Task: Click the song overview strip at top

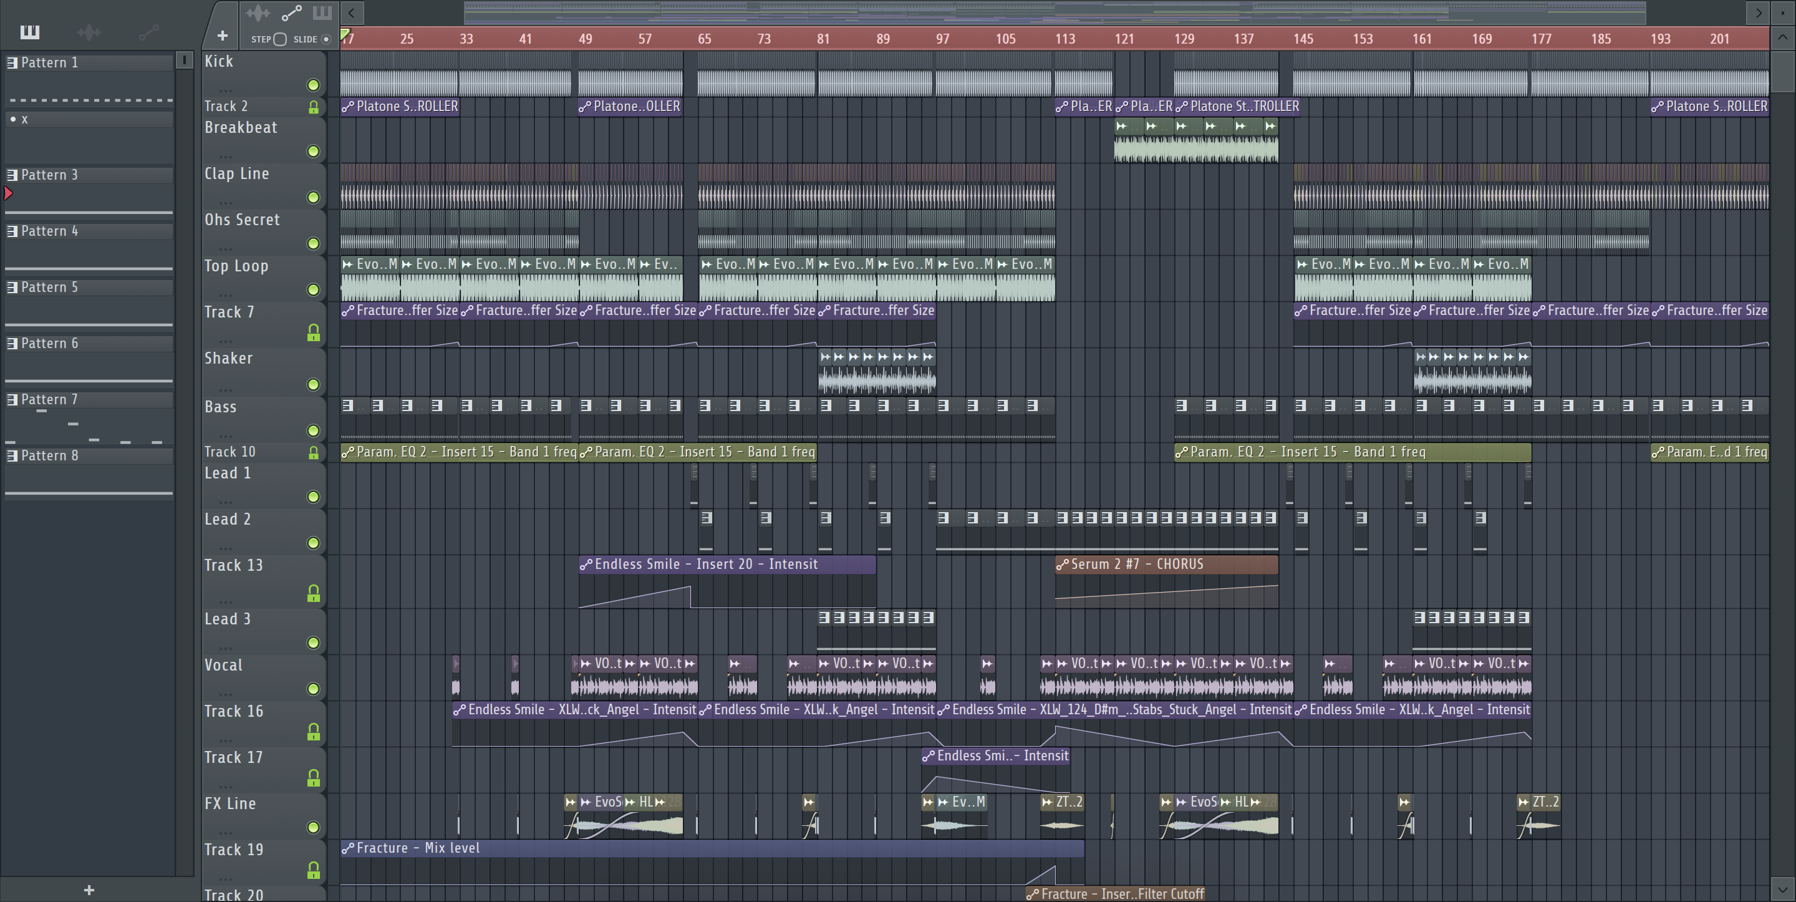Action: [x=1054, y=12]
